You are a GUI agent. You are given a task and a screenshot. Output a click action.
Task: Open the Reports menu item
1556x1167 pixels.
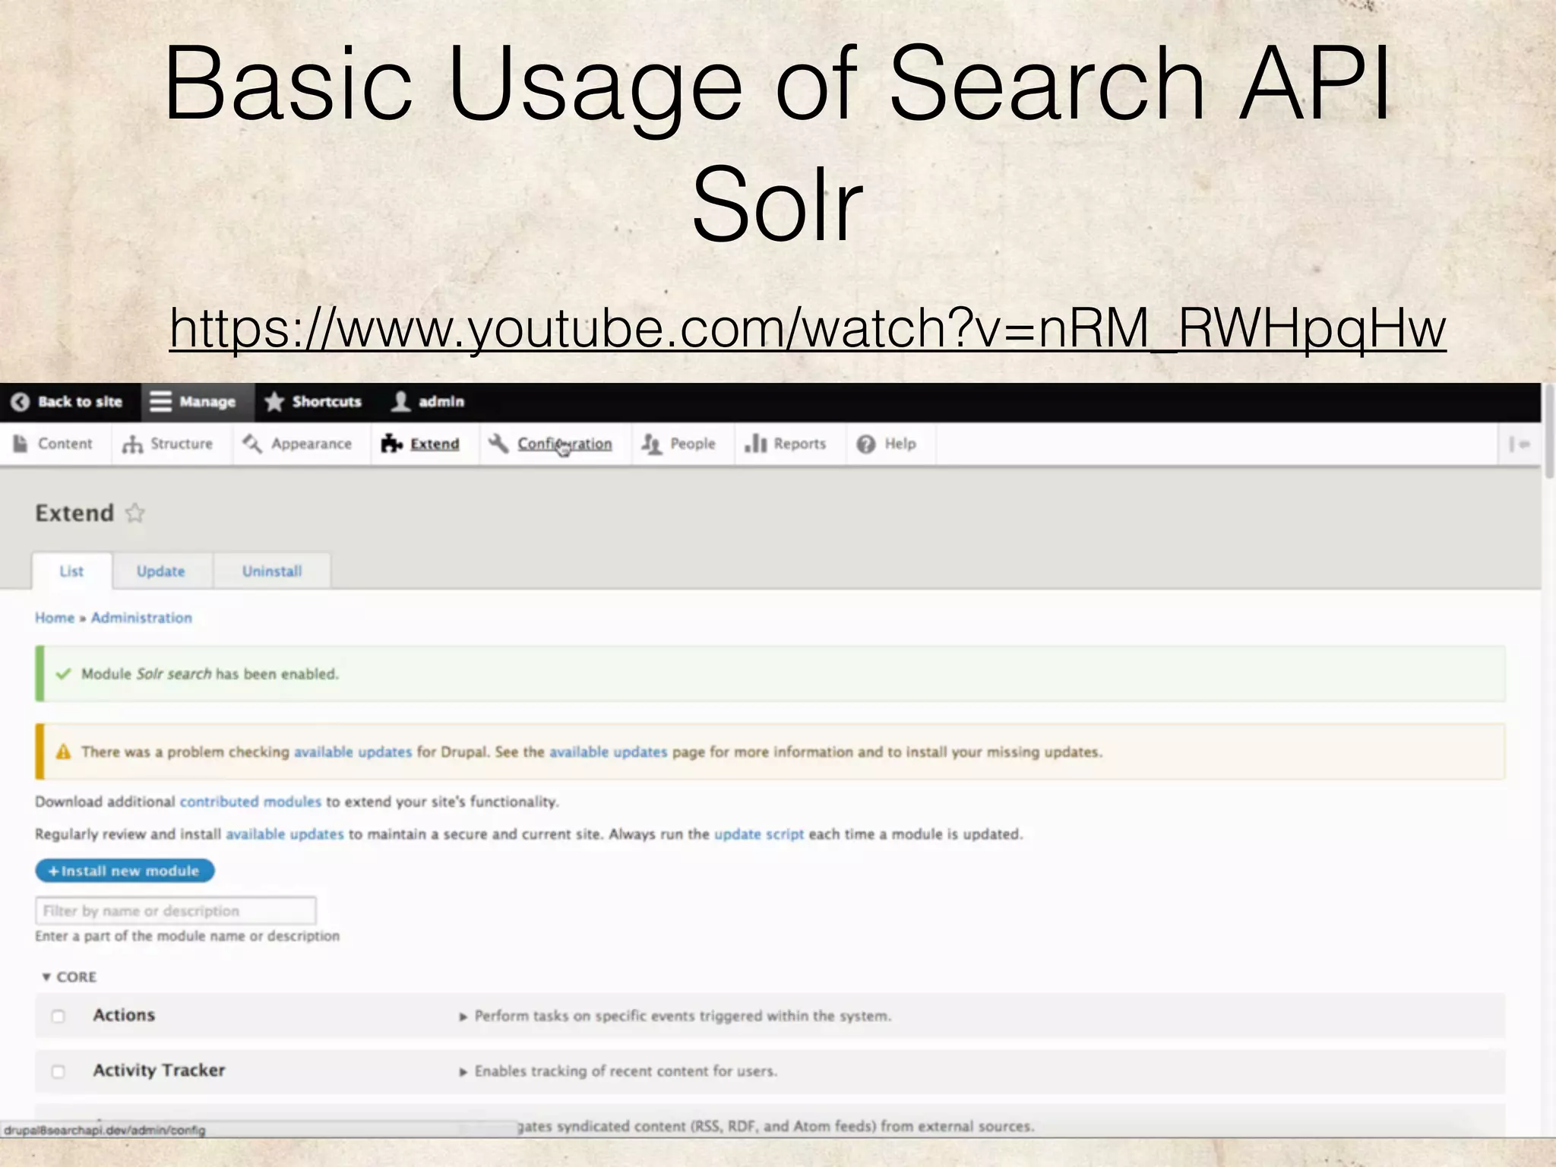point(799,444)
